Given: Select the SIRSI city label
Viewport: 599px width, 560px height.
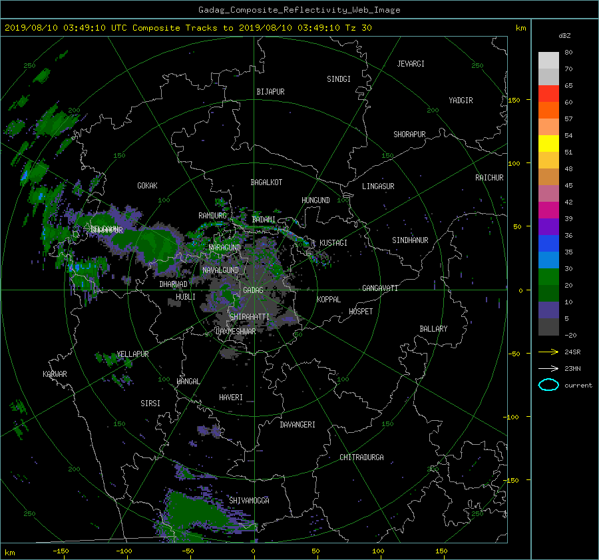Looking at the screenshot, I should pos(150,404).
